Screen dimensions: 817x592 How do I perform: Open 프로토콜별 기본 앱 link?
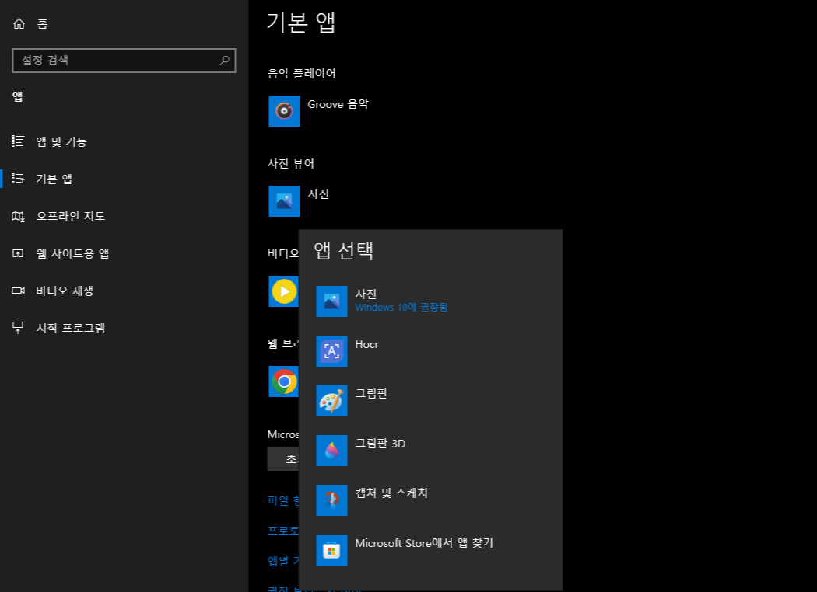(x=283, y=531)
